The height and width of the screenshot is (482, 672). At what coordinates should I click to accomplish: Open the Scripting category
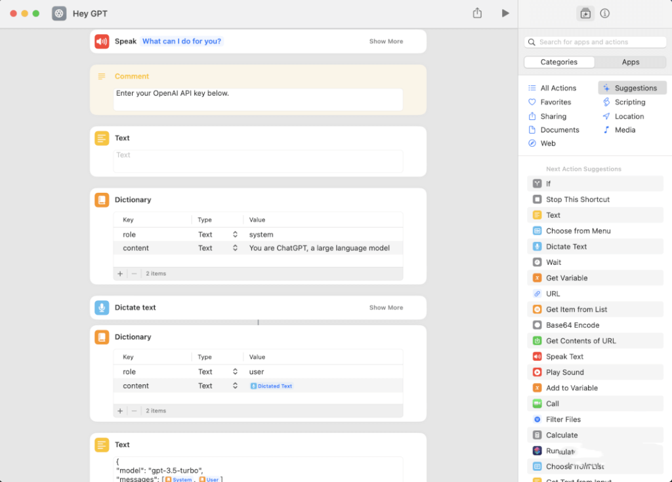(624, 102)
